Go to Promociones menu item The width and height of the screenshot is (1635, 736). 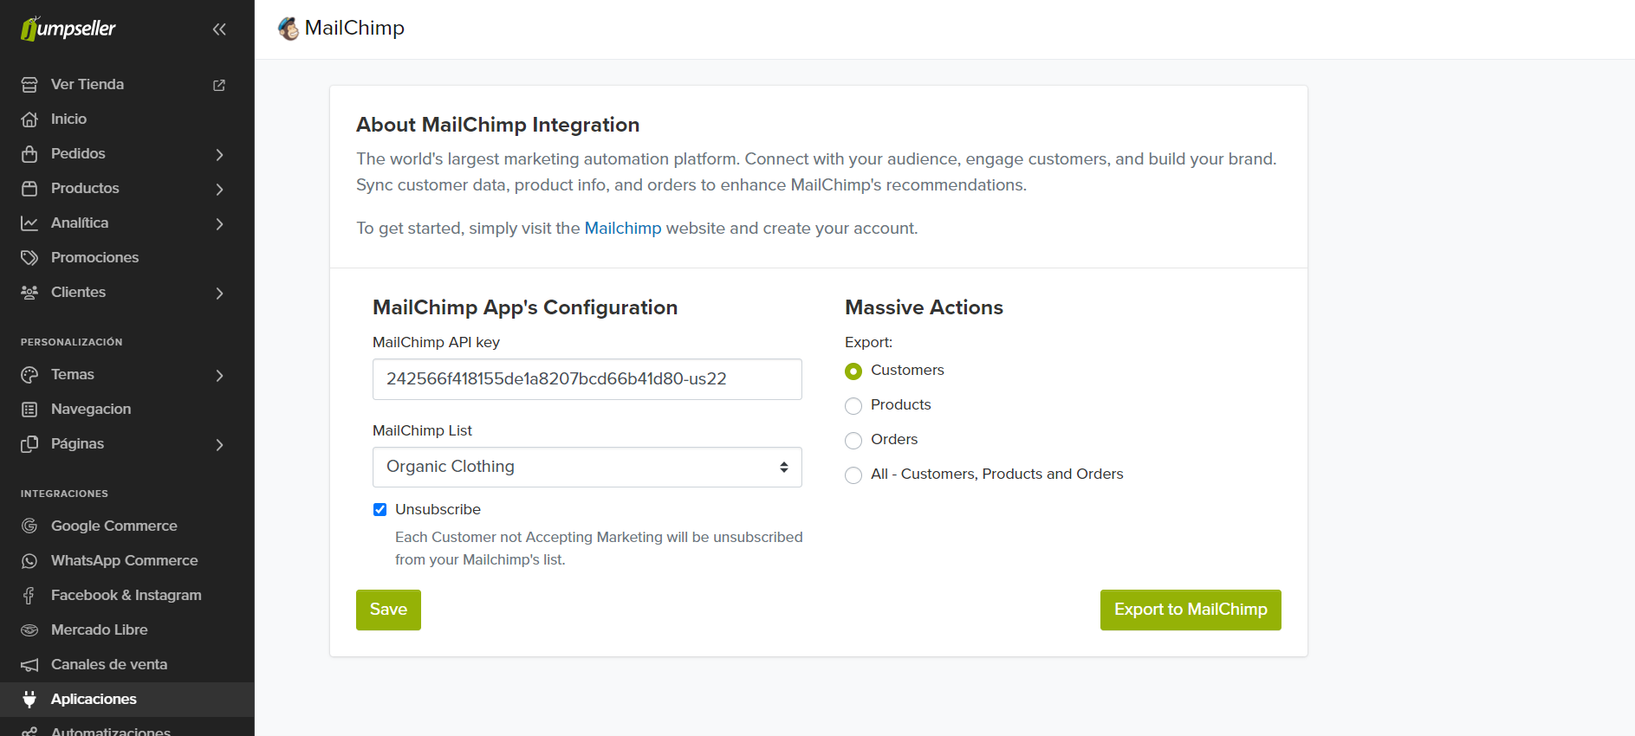(94, 257)
